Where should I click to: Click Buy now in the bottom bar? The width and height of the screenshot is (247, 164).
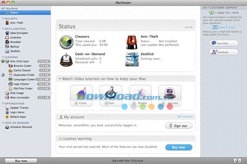pyautogui.click(x=21, y=161)
